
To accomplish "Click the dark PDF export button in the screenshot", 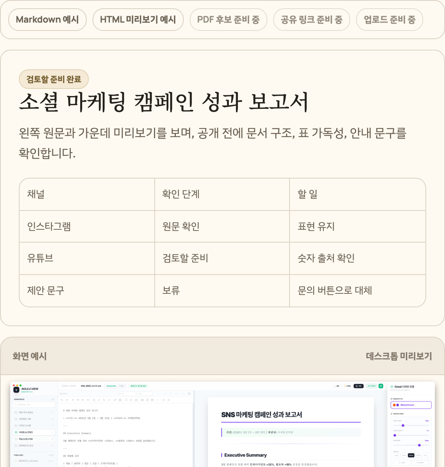I will click(358, 386).
